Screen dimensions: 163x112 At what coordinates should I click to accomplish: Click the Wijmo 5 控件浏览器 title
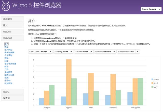pyautogui.click(x=37, y=5)
